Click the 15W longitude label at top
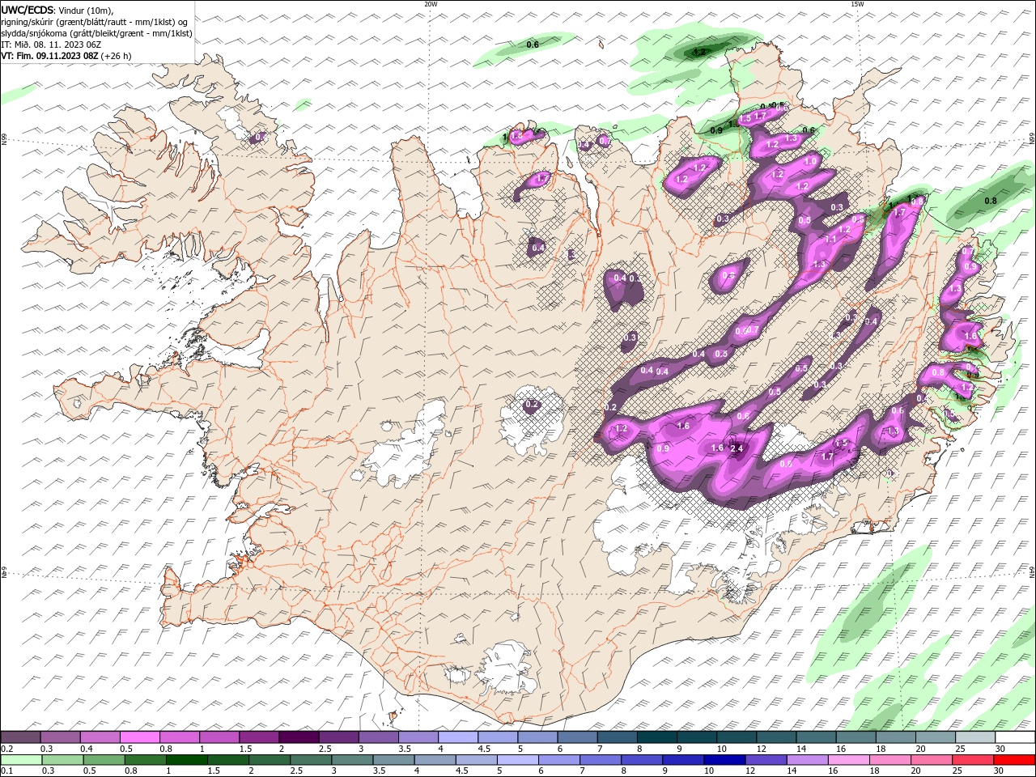The height and width of the screenshot is (777, 1036). 857,4
